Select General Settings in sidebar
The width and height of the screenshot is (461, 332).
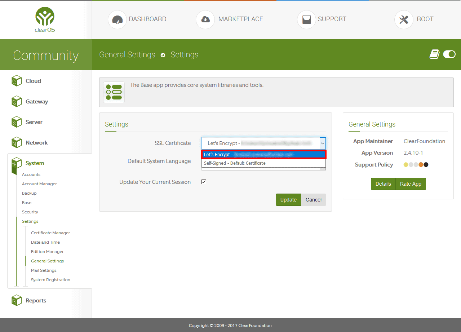pyautogui.click(x=47, y=261)
